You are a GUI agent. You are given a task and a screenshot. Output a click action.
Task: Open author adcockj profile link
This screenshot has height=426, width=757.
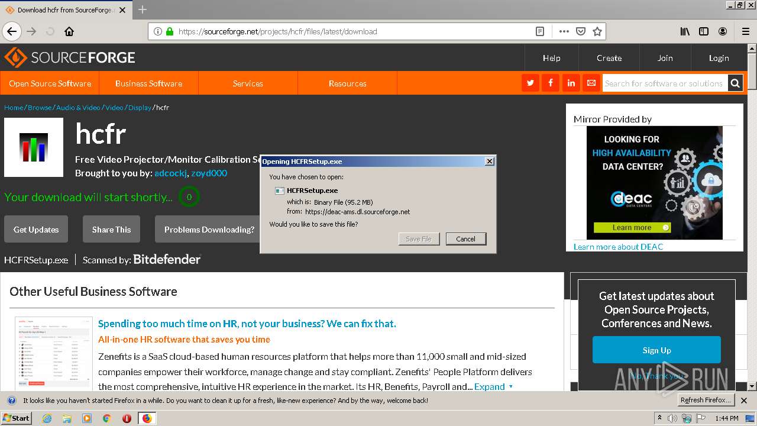(x=171, y=173)
